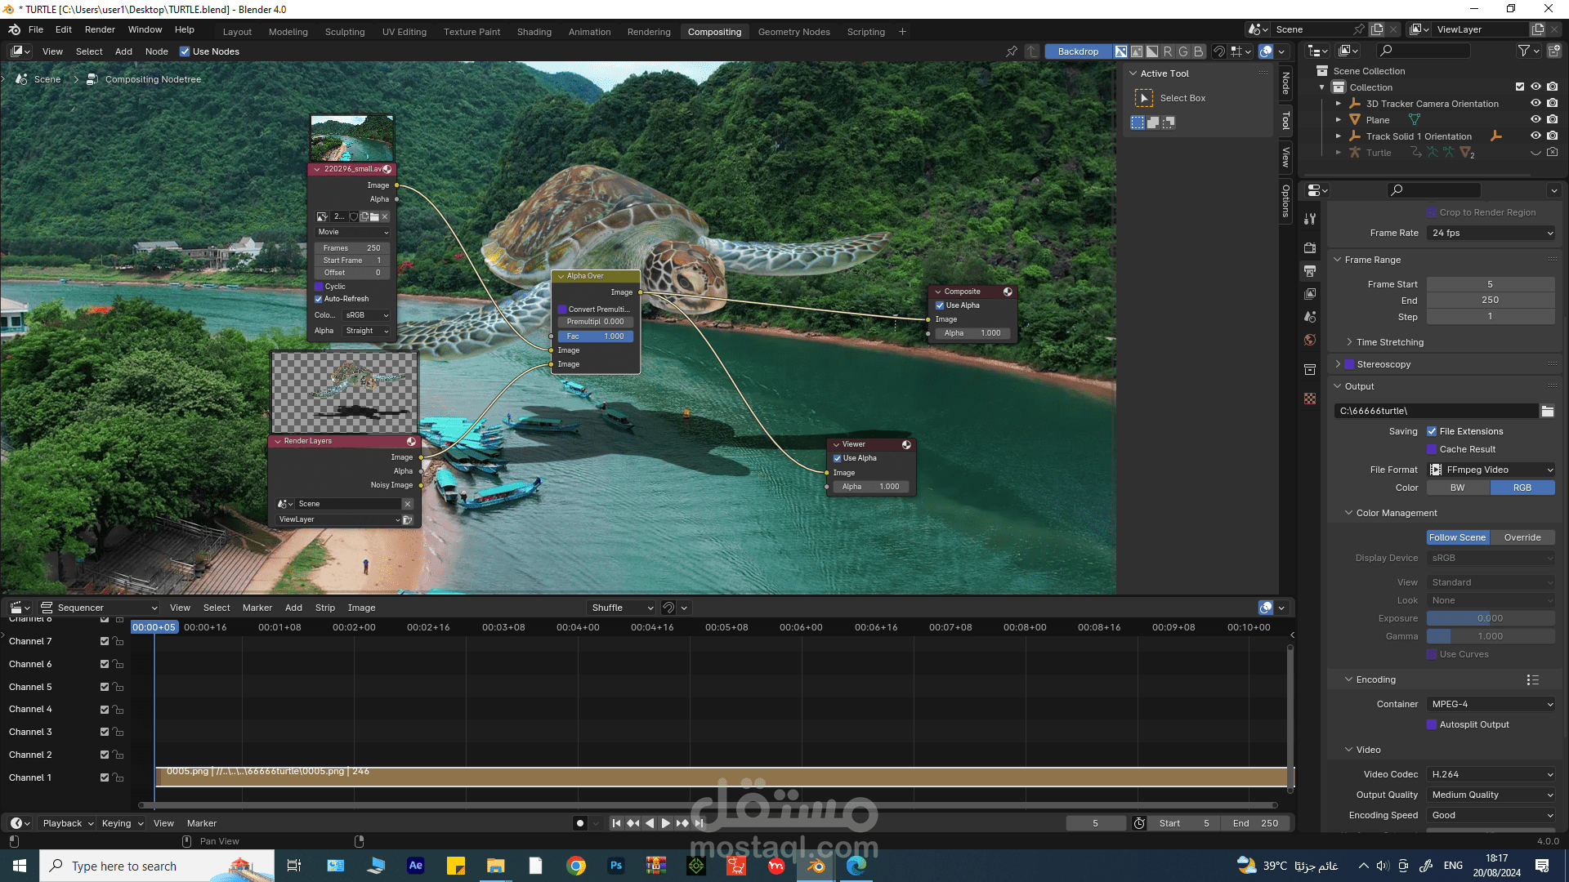Open the Tool properties tab icon
Image resolution: width=1569 pixels, height=882 pixels.
1310,219
